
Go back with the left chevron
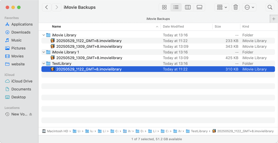pos(47,7)
